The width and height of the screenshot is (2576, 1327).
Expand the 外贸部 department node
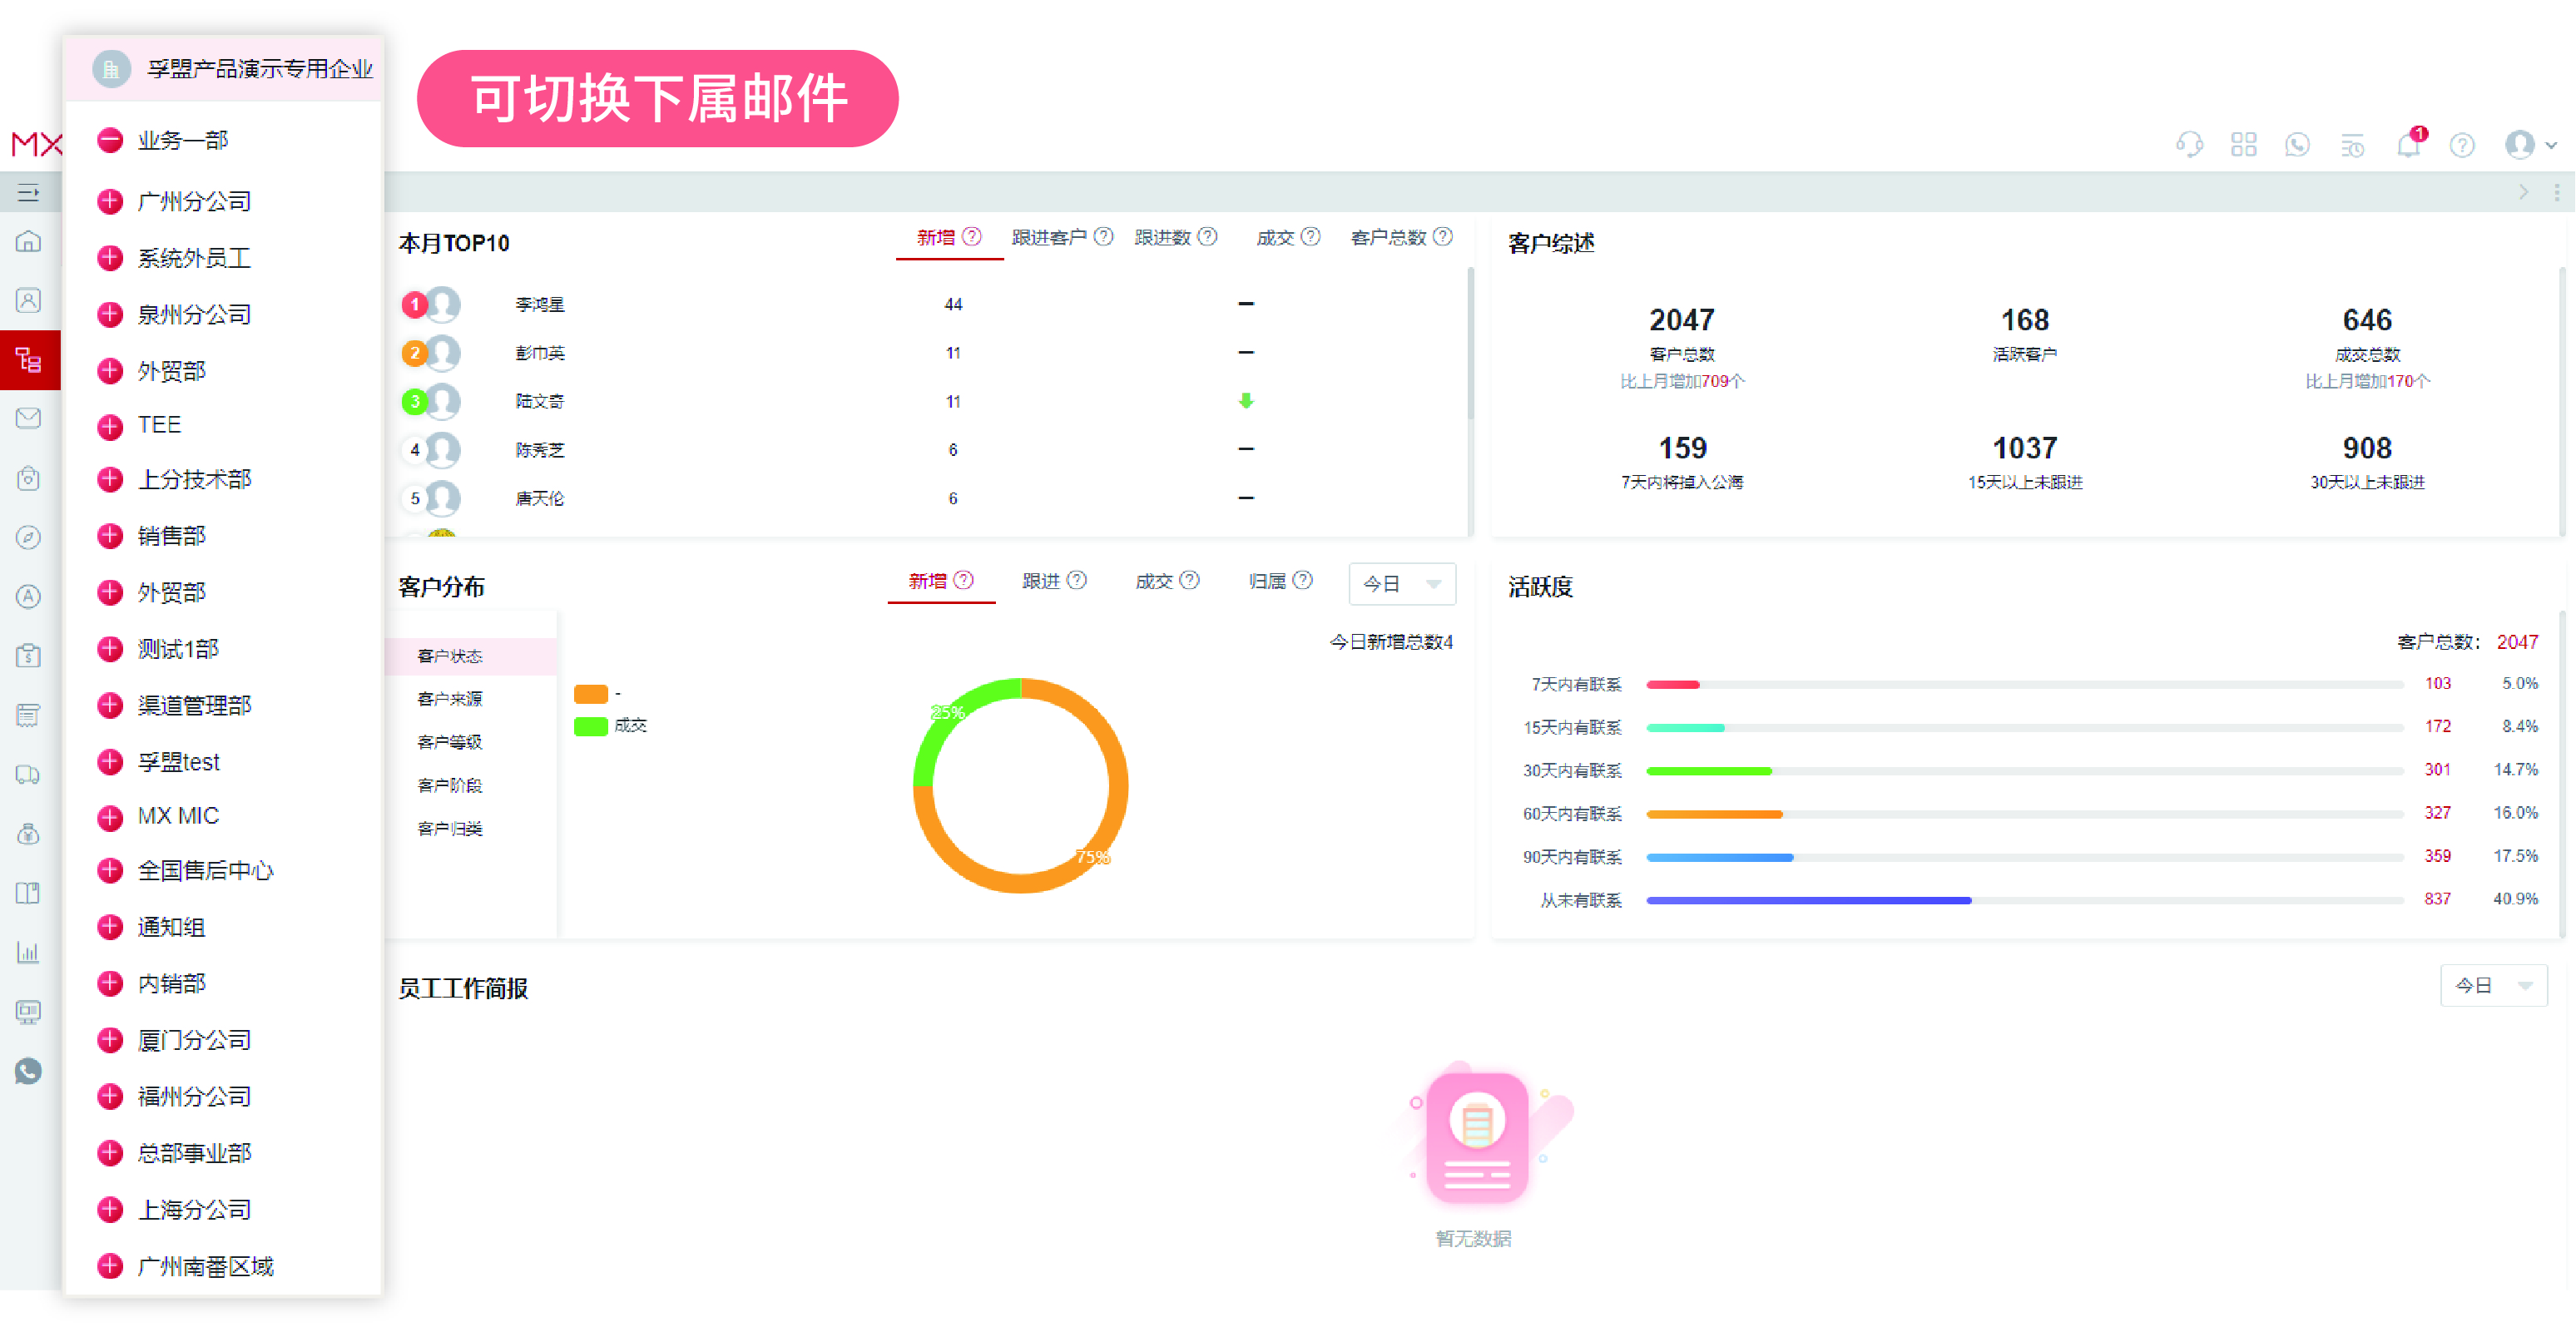110,370
